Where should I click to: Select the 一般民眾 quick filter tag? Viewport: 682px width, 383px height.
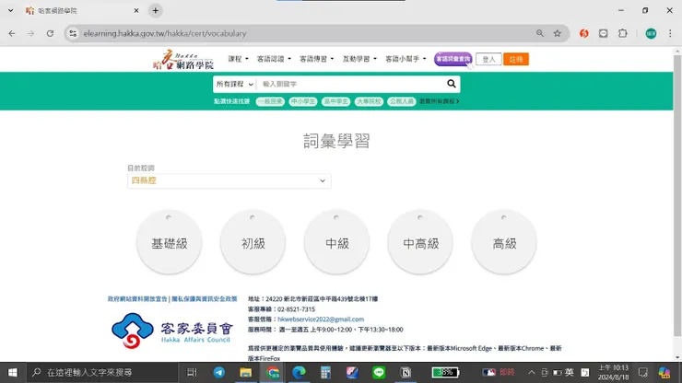[x=270, y=101]
